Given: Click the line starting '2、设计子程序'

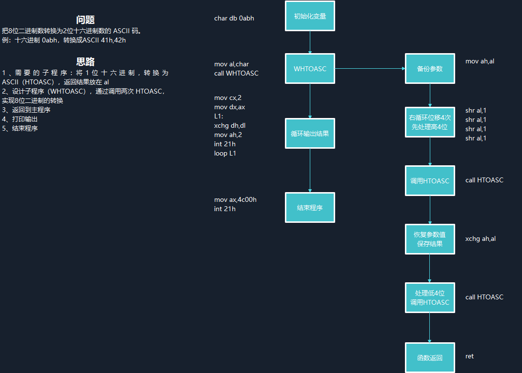Looking at the screenshot, I should click(x=84, y=91).
